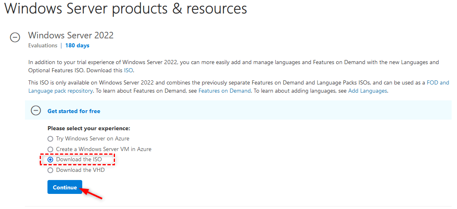The width and height of the screenshot is (457, 209).
Task: Pick the 'Download the VHD' radio option
Action: 50,170
